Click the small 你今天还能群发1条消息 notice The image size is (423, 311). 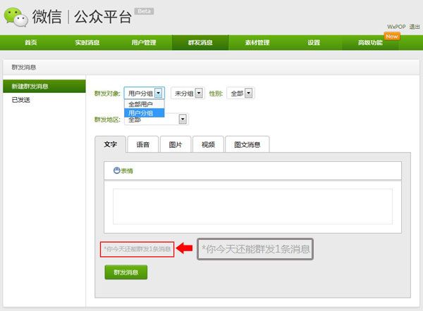pyautogui.click(x=137, y=249)
